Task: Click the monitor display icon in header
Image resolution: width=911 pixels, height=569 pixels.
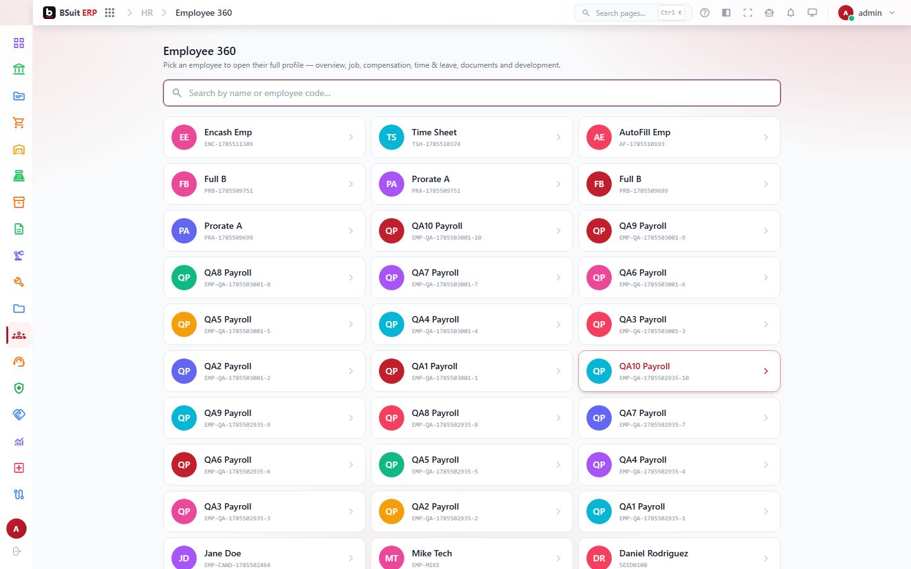Action: (812, 13)
